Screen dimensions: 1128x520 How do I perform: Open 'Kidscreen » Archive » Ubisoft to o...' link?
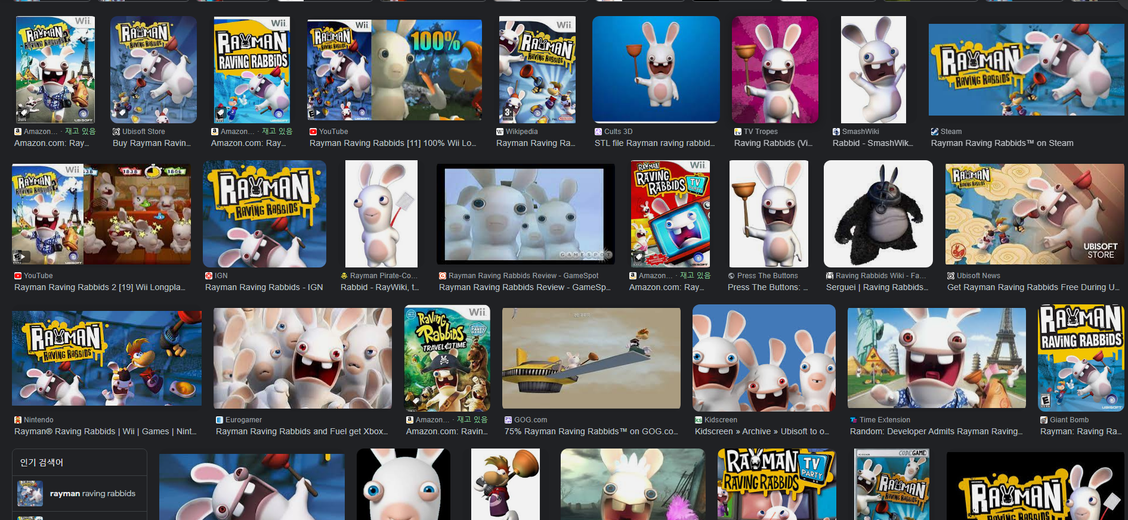tap(762, 431)
